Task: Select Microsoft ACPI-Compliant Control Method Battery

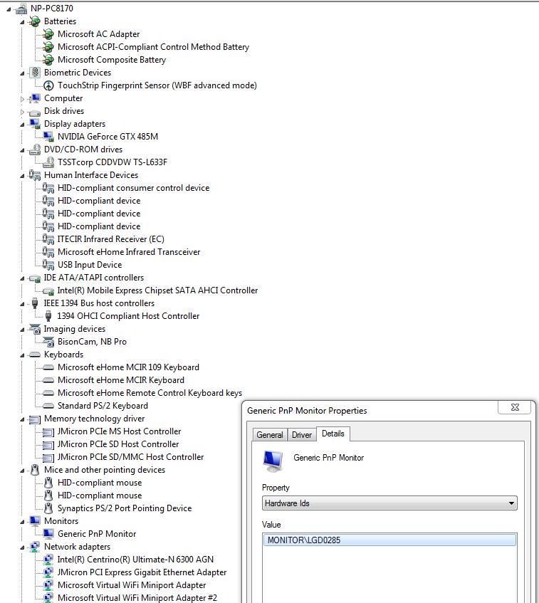Action: [x=154, y=47]
